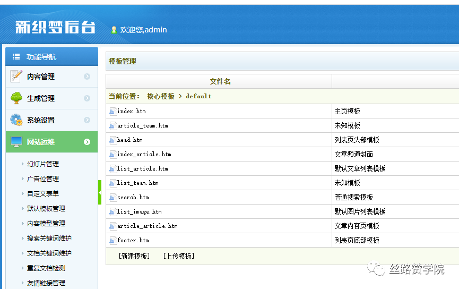The image size is (459, 289).
Task: Click the [上传模板] link
Action: [179, 256]
